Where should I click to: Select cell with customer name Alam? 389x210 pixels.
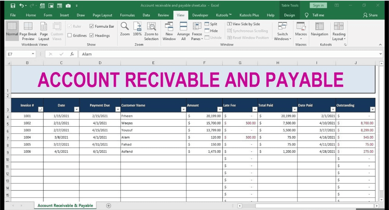pyautogui.click(x=153, y=137)
